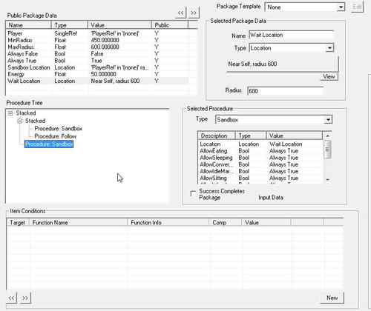
Task: Click the New button in Item Conditions
Action: point(332,298)
